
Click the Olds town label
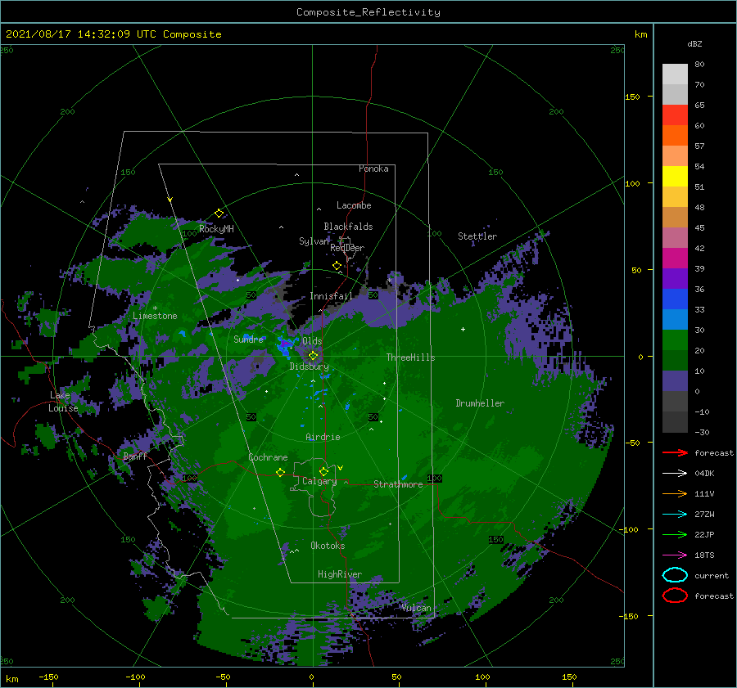point(312,341)
